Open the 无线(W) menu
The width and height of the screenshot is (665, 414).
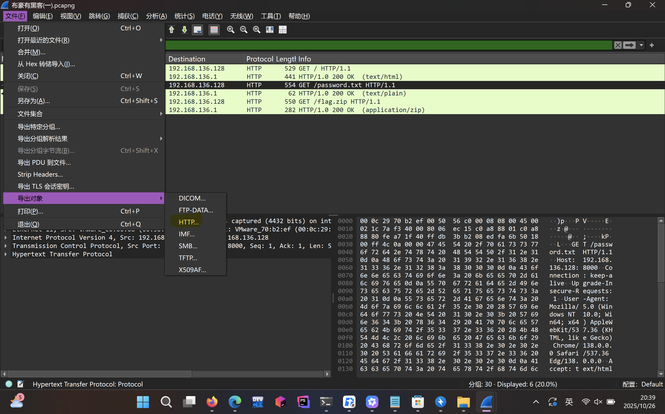pyautogui.click(x=242, y=16)
